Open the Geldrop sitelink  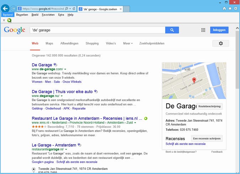coord(37,108)
